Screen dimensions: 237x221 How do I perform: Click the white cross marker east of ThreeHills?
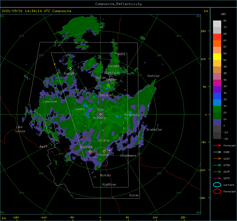pos(149,106)
